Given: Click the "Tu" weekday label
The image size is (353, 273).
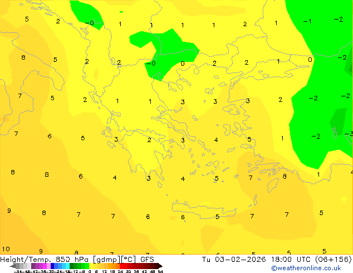Looking at the screenshot, I should point(206,260).
